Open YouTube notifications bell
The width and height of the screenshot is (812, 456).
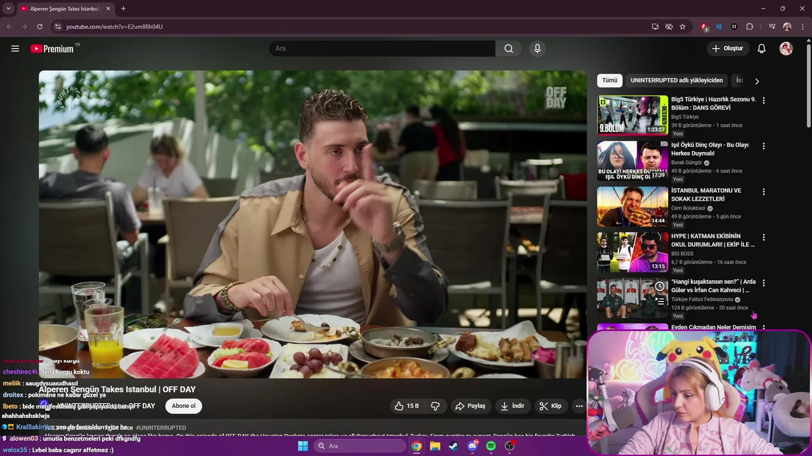[762, 49]
